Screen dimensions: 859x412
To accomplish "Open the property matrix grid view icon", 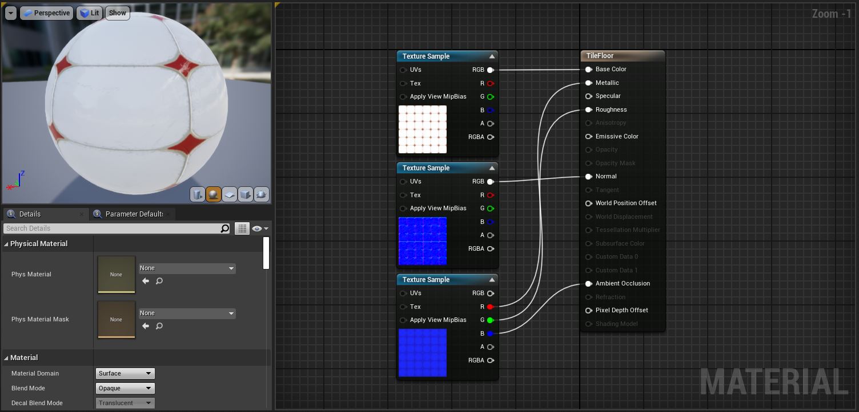I will [x=242, y=229].
